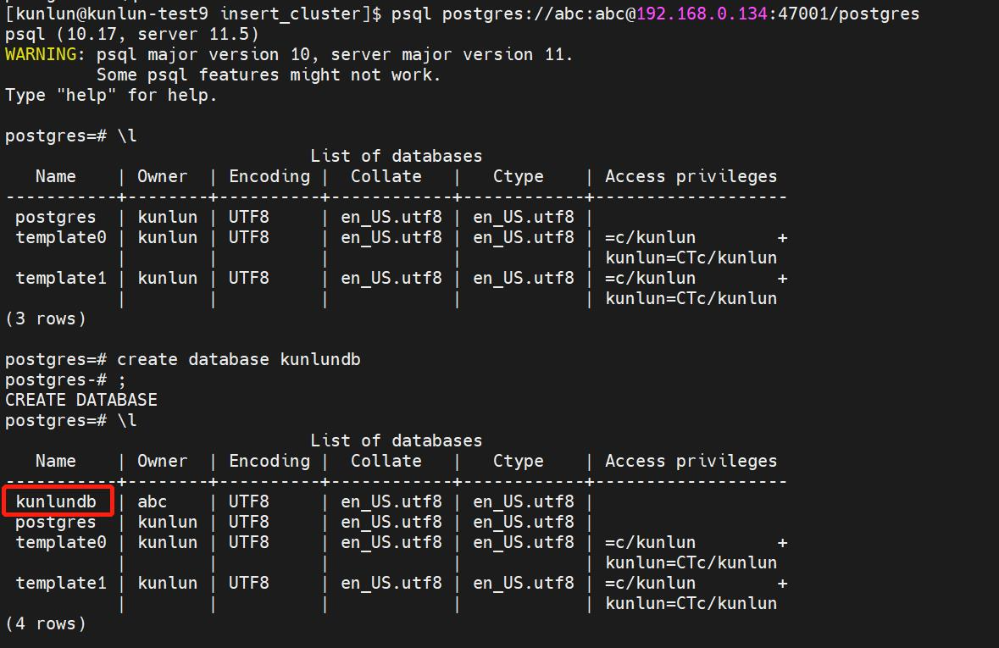Click the "(4 rows)" result count
The width and height of the screenshot is (999, 648).
tap(46, 623)
